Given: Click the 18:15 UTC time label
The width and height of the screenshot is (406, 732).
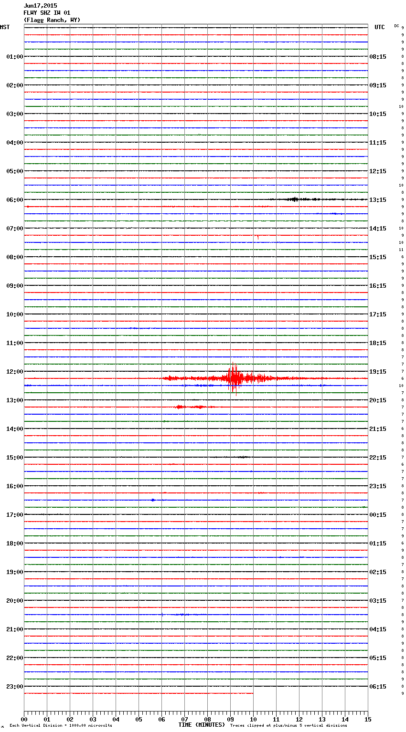Looking at the screenshot, I should (x=378, y=343).
